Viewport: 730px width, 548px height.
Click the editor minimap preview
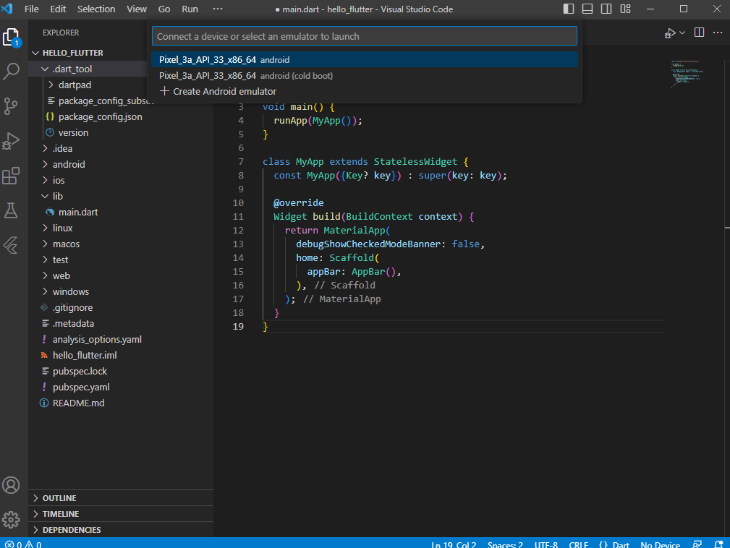click(687, 74)
